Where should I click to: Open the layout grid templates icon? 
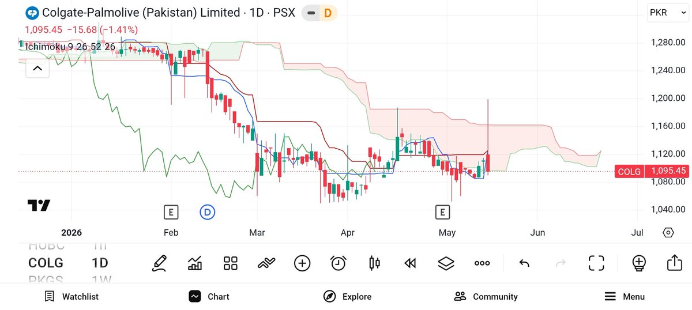click(231, 263)
